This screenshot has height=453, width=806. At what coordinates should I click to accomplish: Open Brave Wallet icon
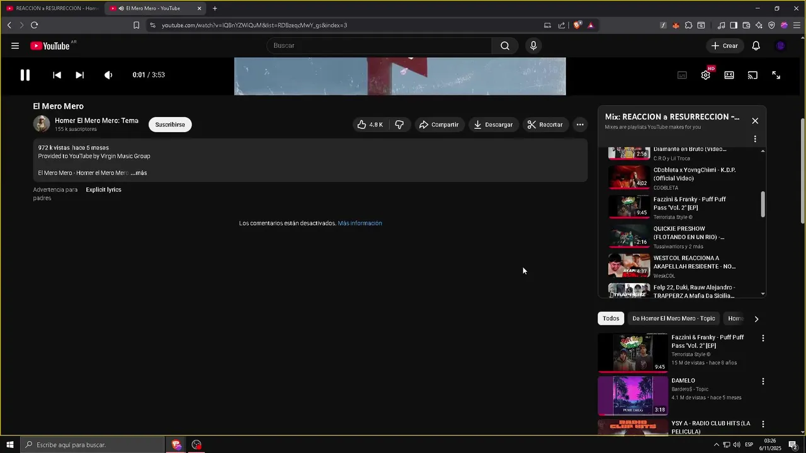[x=746, y=25]
